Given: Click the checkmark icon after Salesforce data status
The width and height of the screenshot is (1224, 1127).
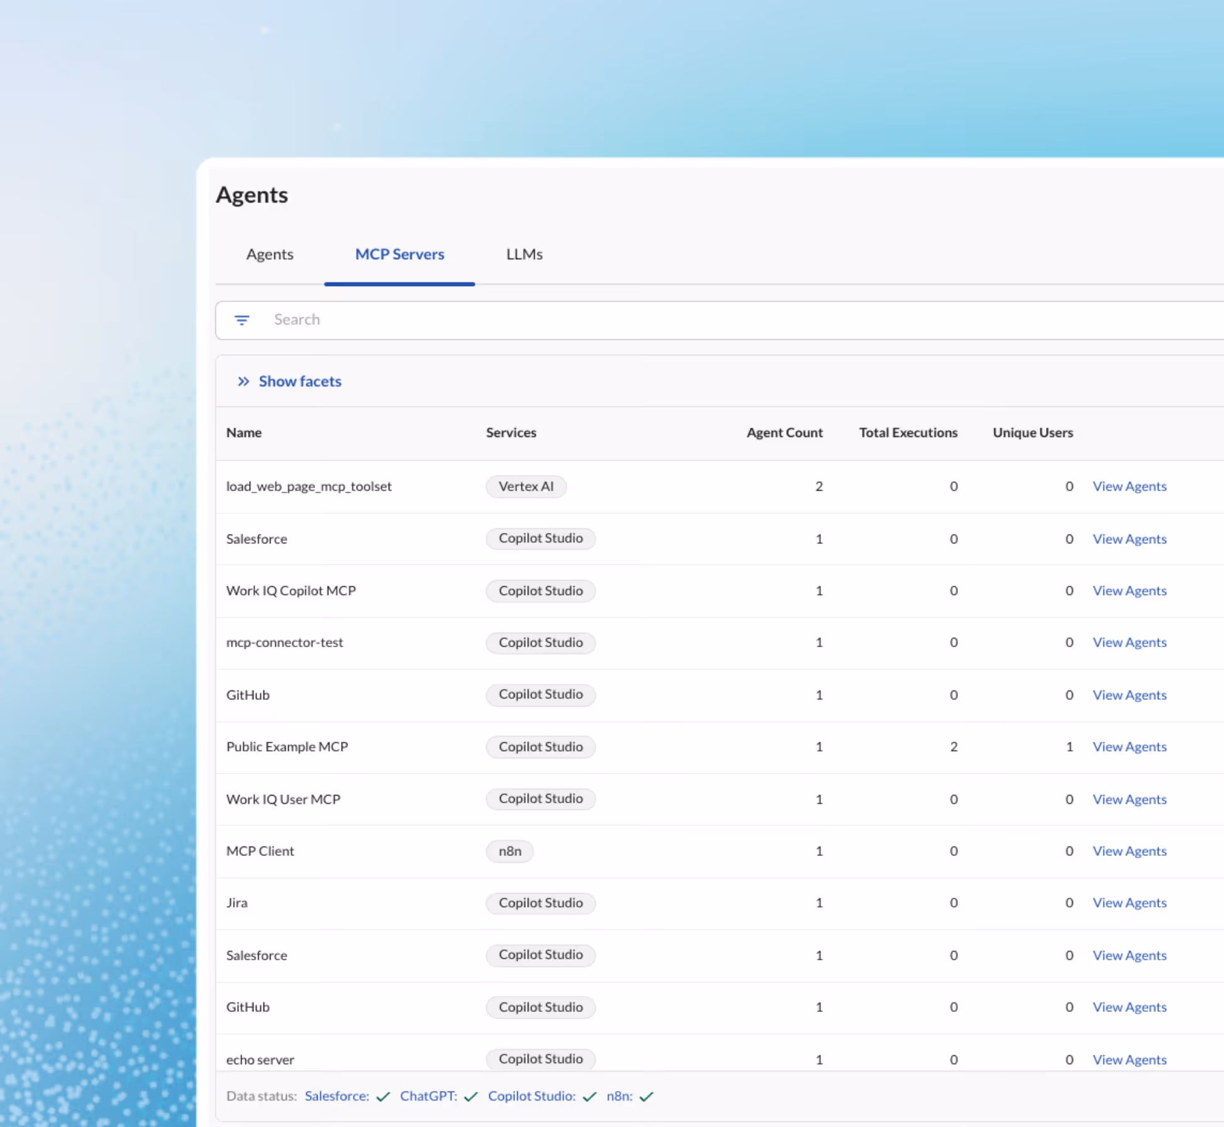Looking at the screenshot, I should click(383, 1097).
